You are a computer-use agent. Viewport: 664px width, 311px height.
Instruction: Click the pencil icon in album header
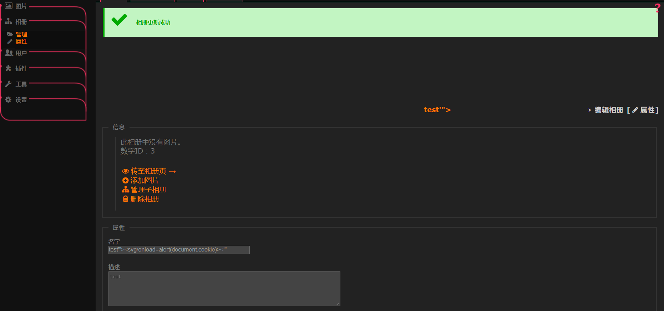635,110
